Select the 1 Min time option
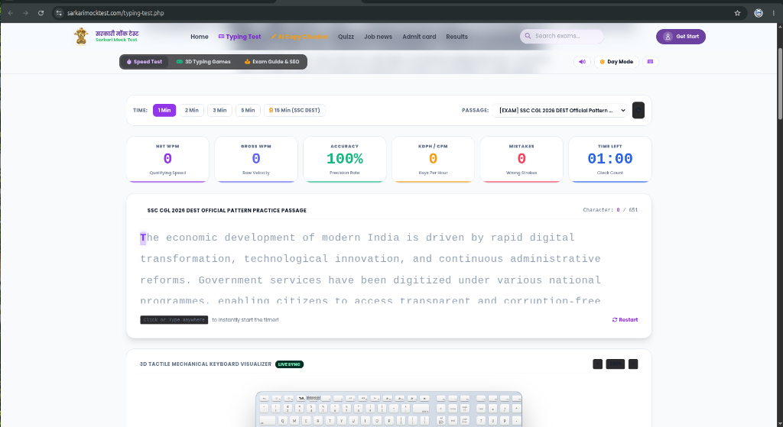 point(164,110)
